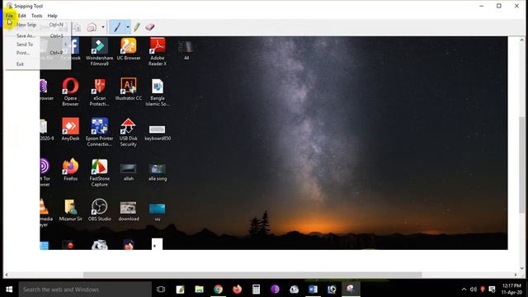This screenshot has width=528, height=297.
Task: Open Google Chrome from the taskbar
Action: click(x=218, y=290)
